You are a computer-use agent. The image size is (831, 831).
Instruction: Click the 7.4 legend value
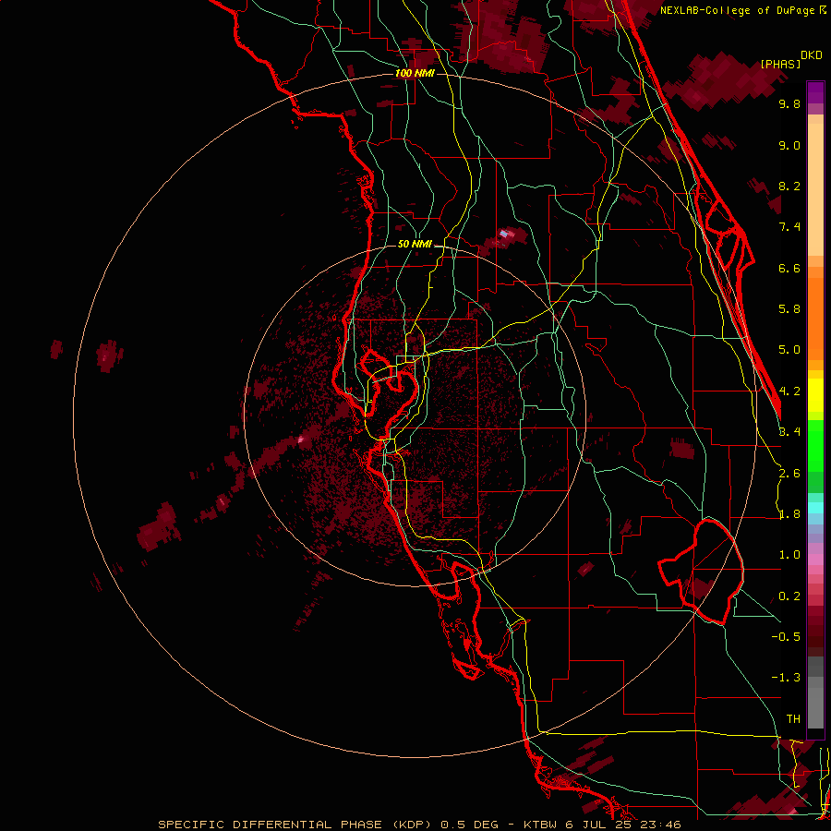click(x=789, y=227)
